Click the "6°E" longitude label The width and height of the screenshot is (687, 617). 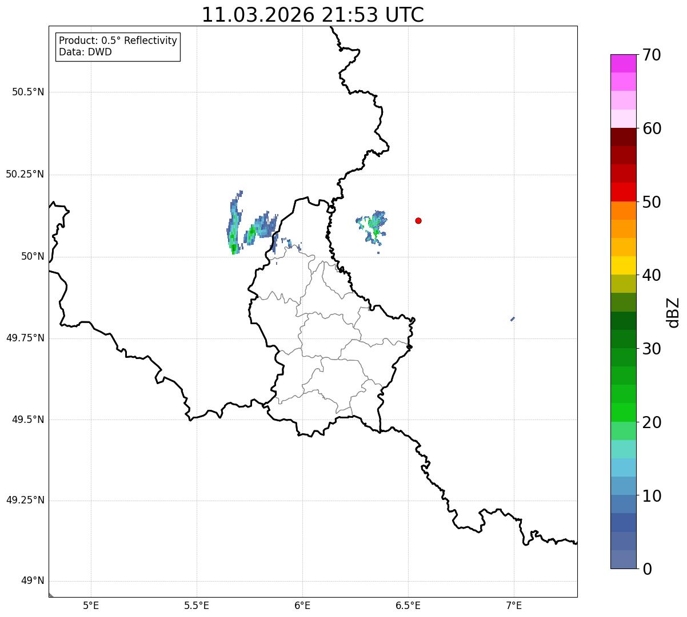click(302, 605)
